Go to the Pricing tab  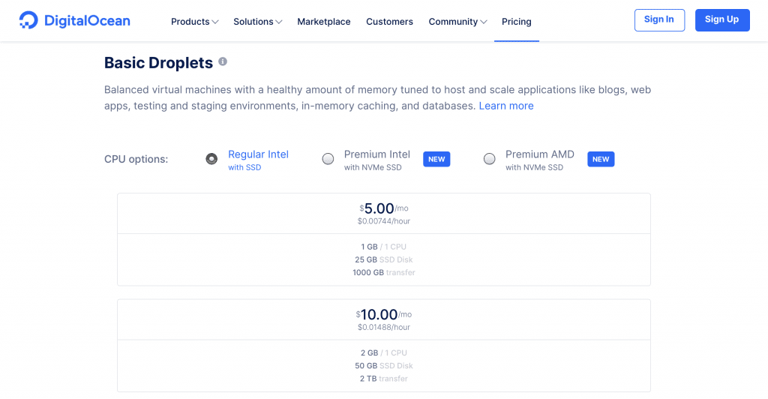point(516,22)
